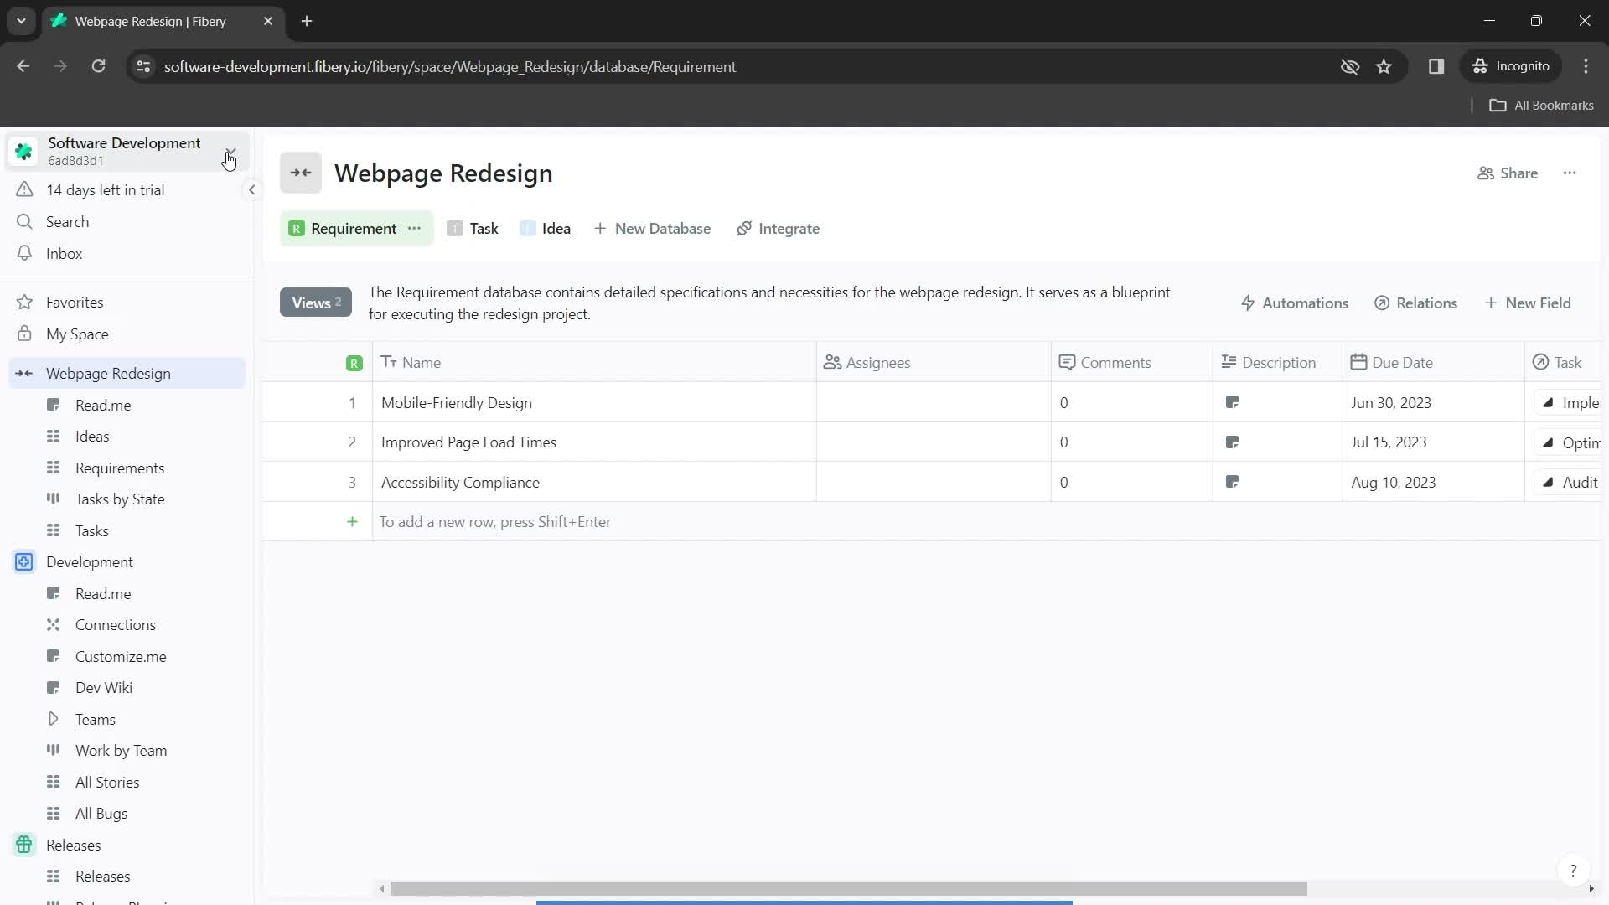Select the Accessibility Compliance name cell
The width and height of the screenshot is (1609, 905).
pyautogui.click(x=594, y=482)
